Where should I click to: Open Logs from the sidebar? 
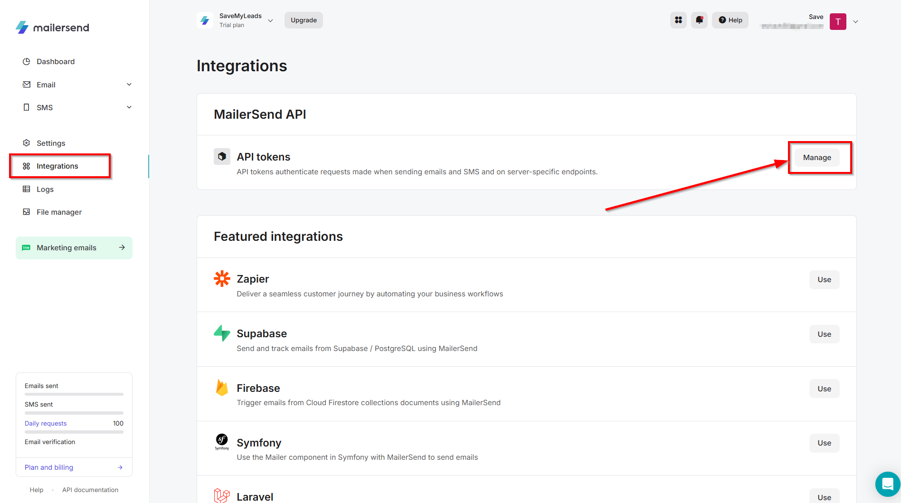pyautogui.click(x=45, y=189)
